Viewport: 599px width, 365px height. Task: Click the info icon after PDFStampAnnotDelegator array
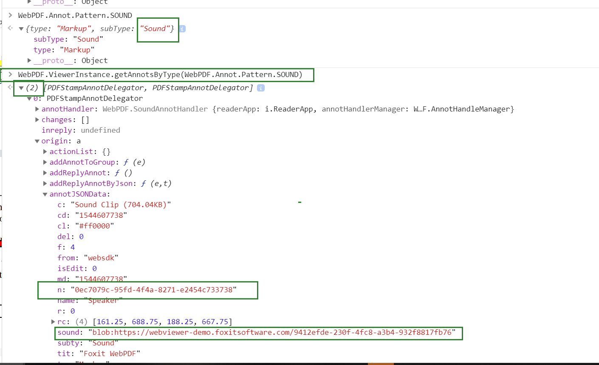[x=261, y=88]
